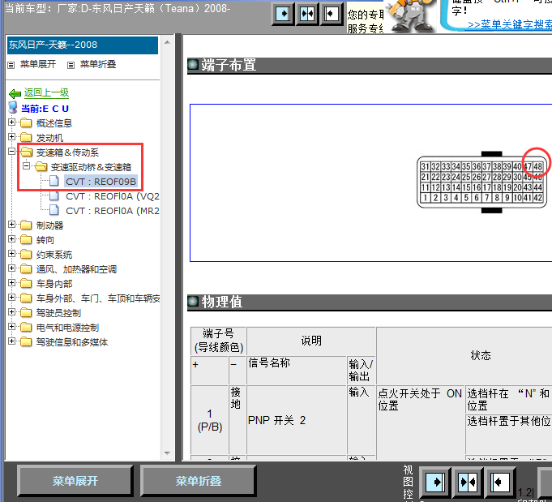The width and height of the screenshot is (552, 502).
Task: Click the mechanic mascot image
Action: pos(411,16)
